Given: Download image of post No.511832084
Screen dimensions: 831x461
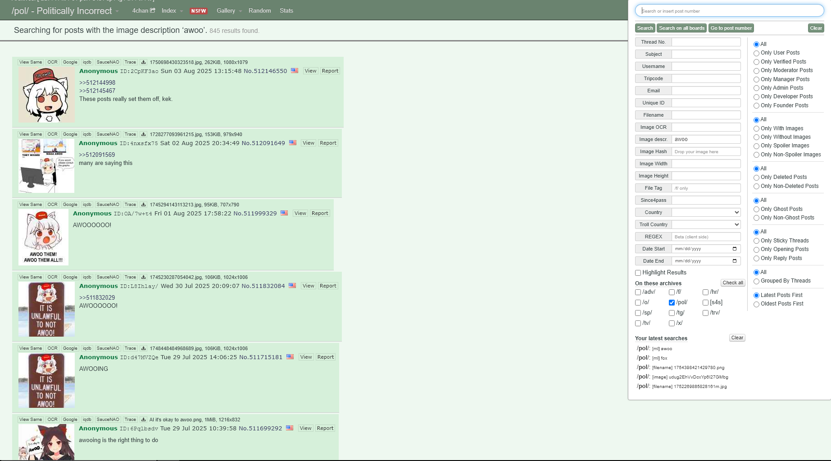Looking at the screenshot, I should coord(143,277).
